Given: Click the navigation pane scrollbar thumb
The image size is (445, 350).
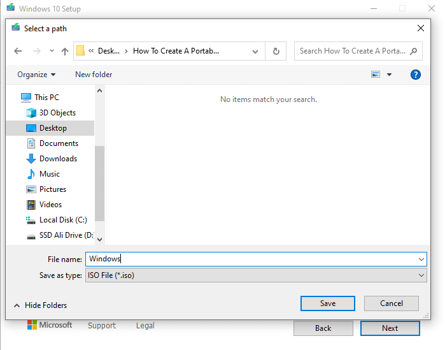Looking at the screenshot, I should coord(99,183).
